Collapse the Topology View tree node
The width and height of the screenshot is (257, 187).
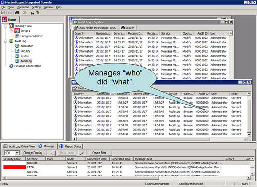click(6, 26)
